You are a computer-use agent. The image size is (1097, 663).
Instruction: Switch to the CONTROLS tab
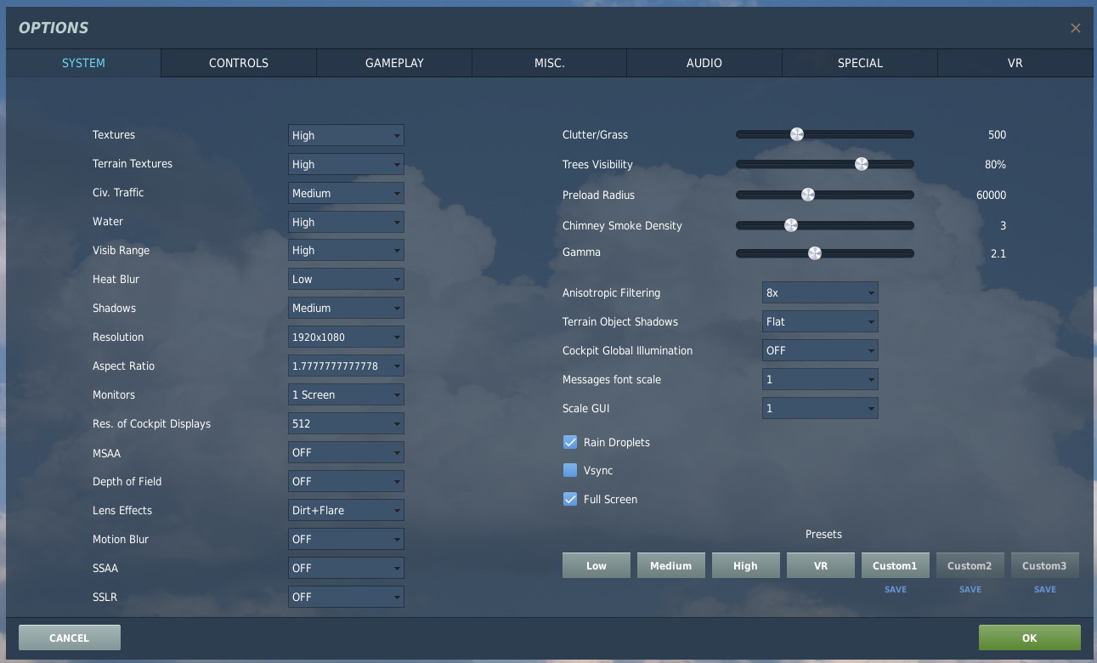[x=239, y=63]
